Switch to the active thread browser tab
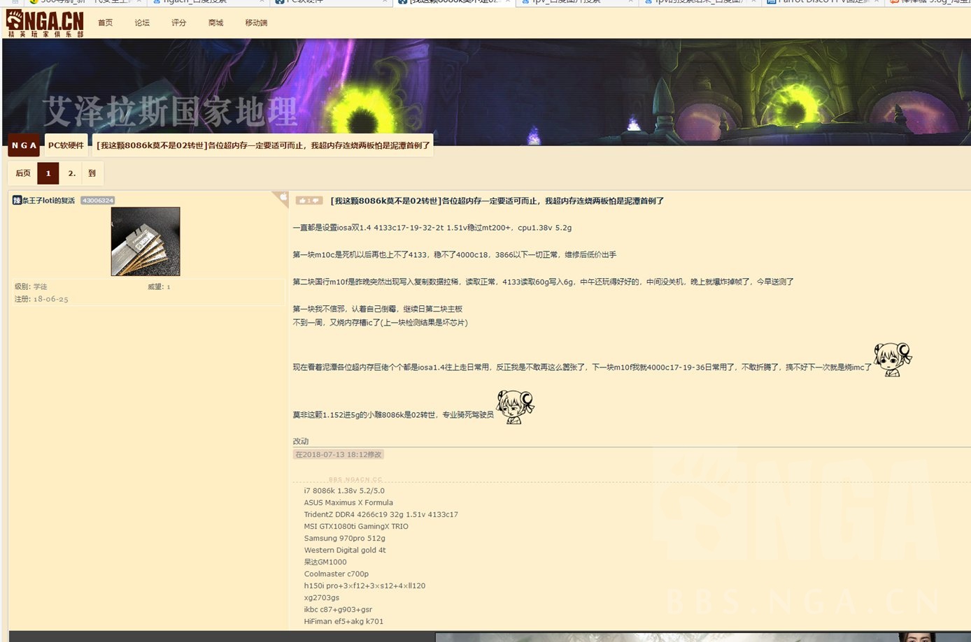971x642 pixels. coord(455,2)
